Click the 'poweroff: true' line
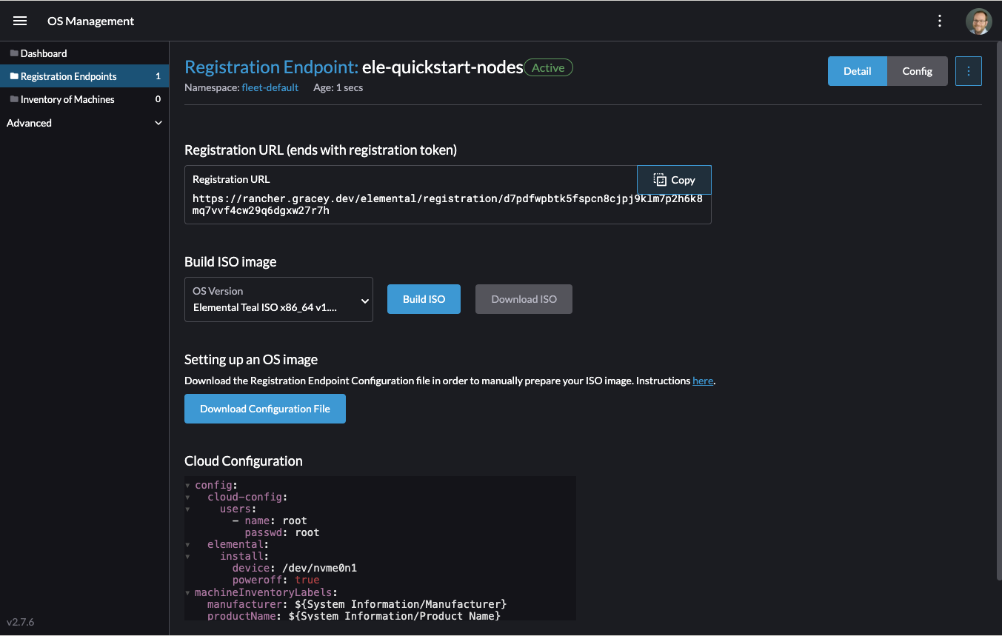This screenshot has width=1002, height=636. pos(275,580)
